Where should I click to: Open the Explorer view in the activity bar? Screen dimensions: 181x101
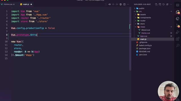pos(178,12)
